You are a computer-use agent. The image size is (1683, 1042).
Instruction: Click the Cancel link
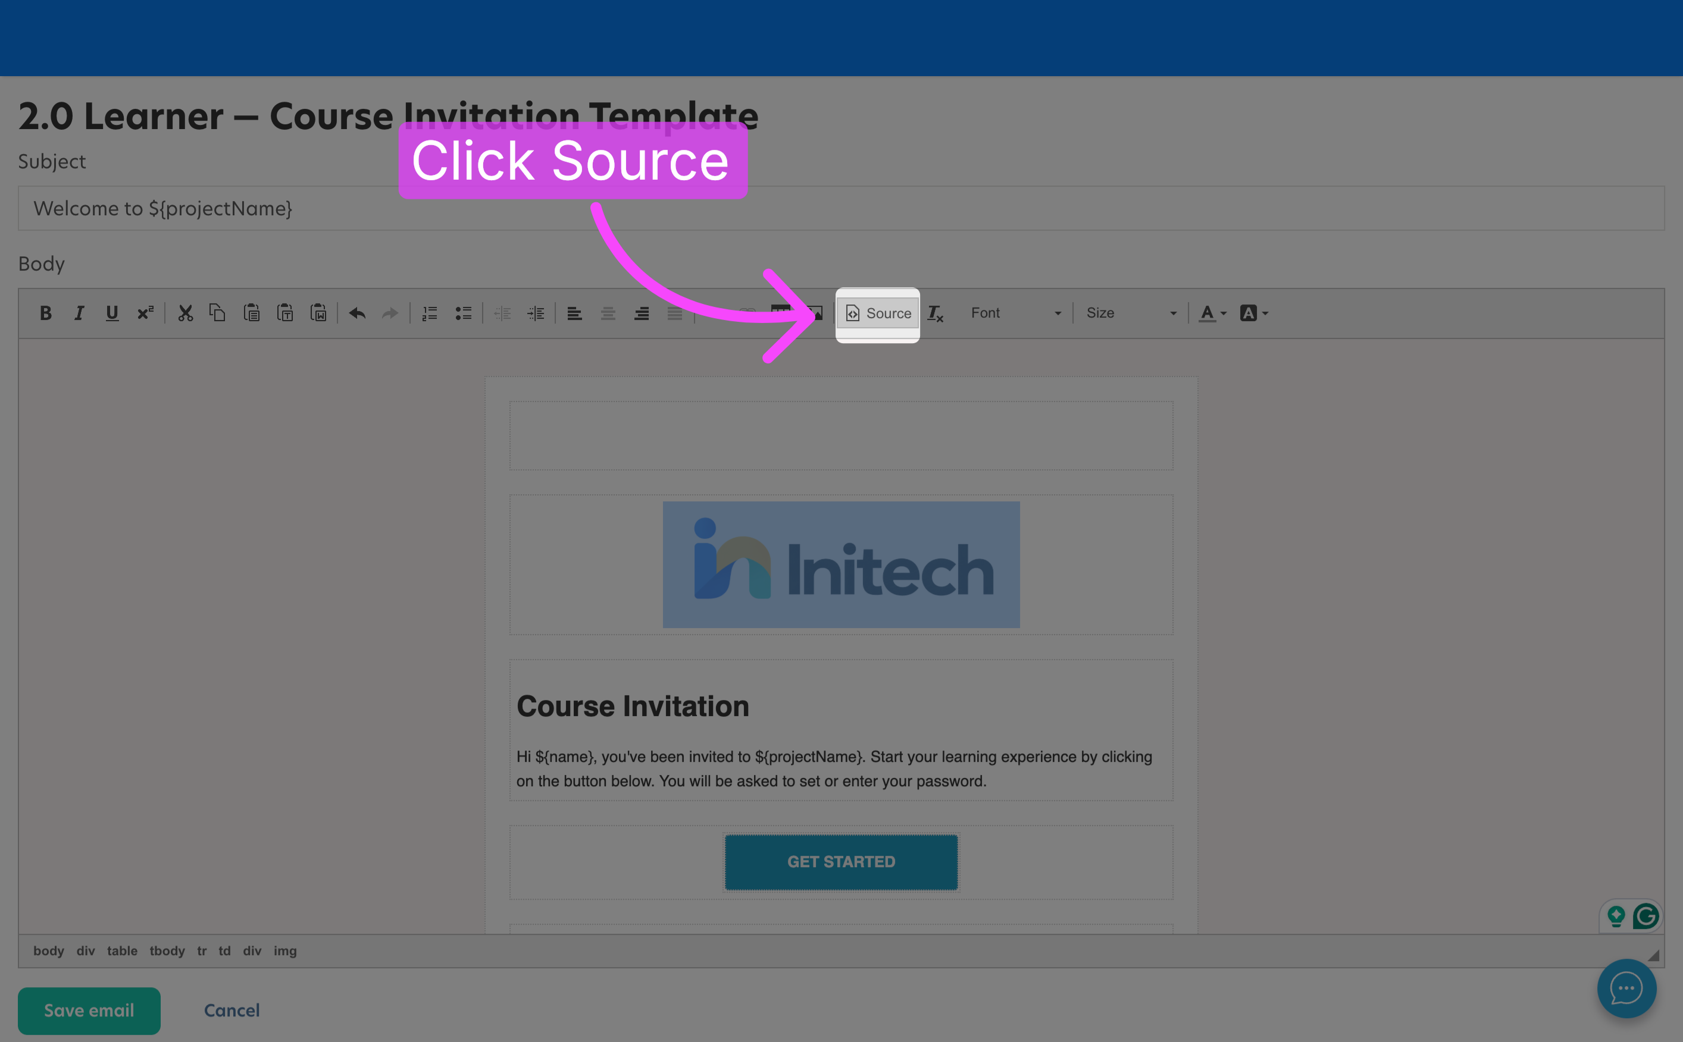232,1010
